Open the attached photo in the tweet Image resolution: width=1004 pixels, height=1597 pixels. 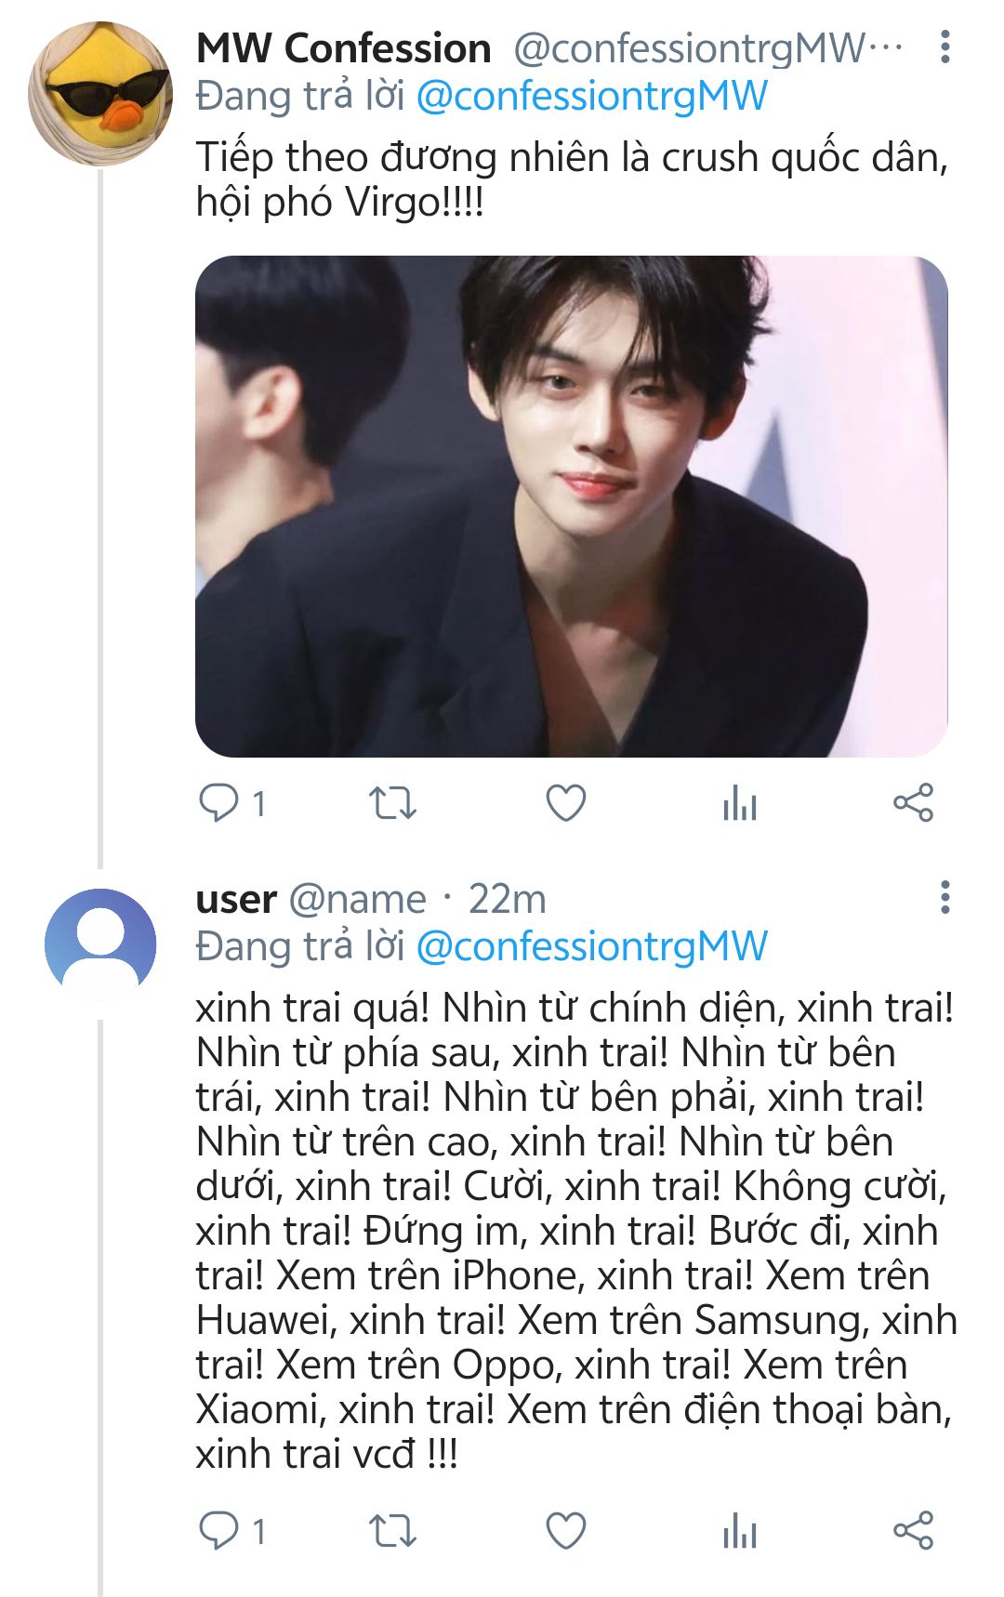click(571, 506)
